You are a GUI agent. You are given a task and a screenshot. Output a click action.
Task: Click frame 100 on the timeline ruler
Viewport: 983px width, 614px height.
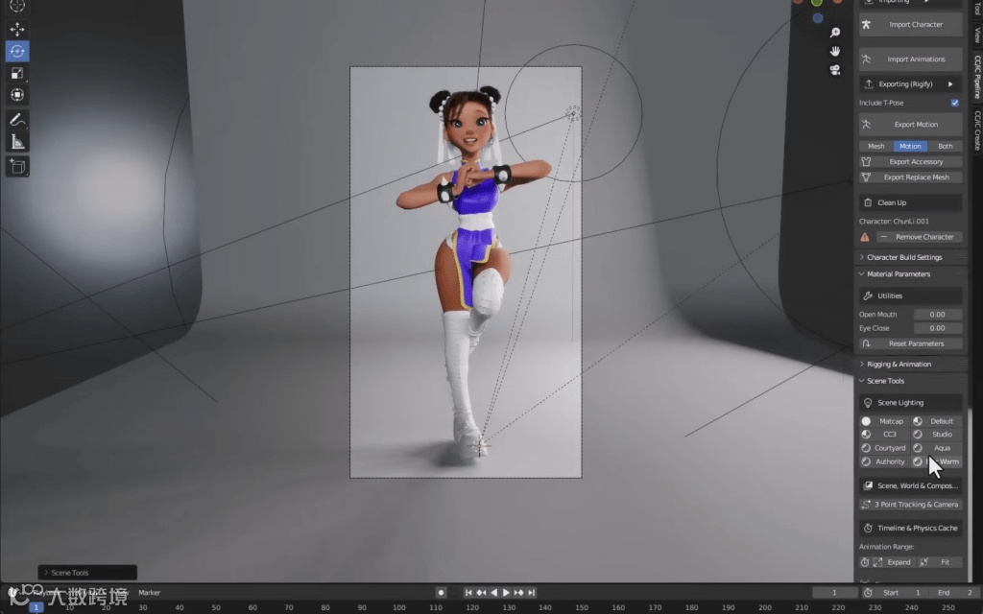398,607
